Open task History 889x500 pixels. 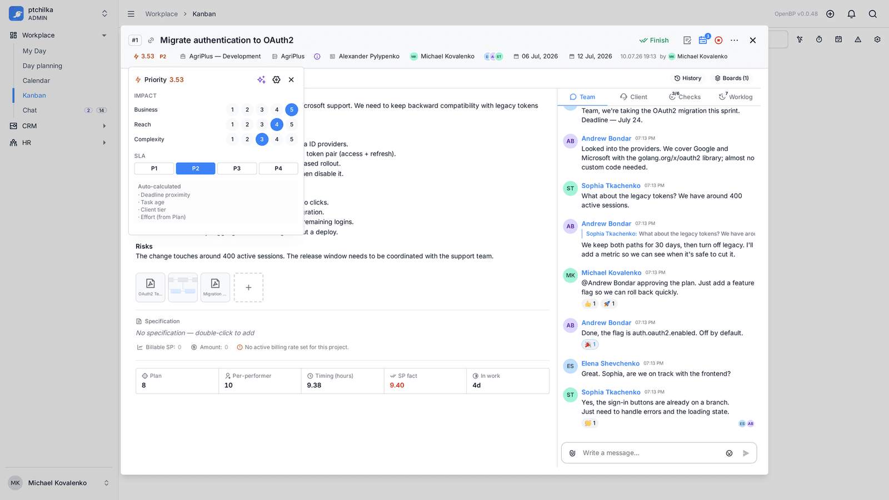click(688, 78)
